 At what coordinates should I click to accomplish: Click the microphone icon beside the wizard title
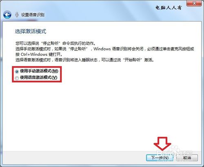(17, 15)
